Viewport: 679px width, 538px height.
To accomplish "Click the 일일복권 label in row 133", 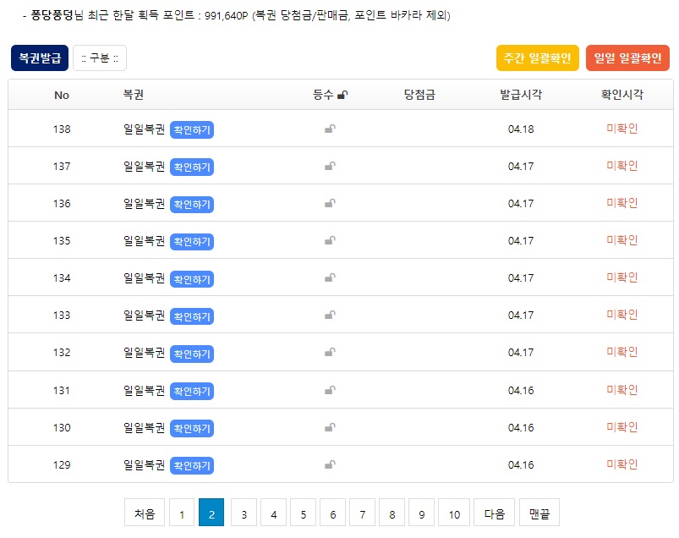I will tap(145, 316).
